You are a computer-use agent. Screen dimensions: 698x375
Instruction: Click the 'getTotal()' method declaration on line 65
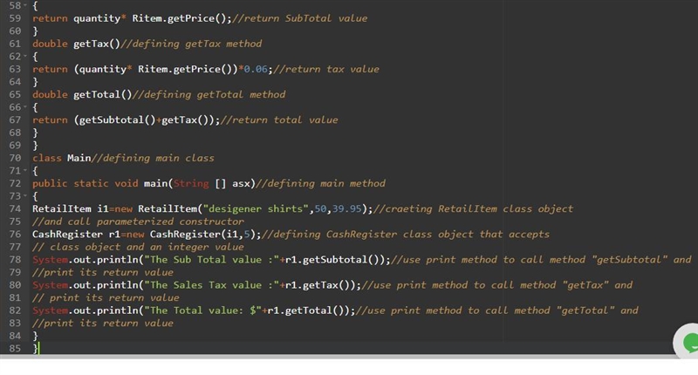102,95
